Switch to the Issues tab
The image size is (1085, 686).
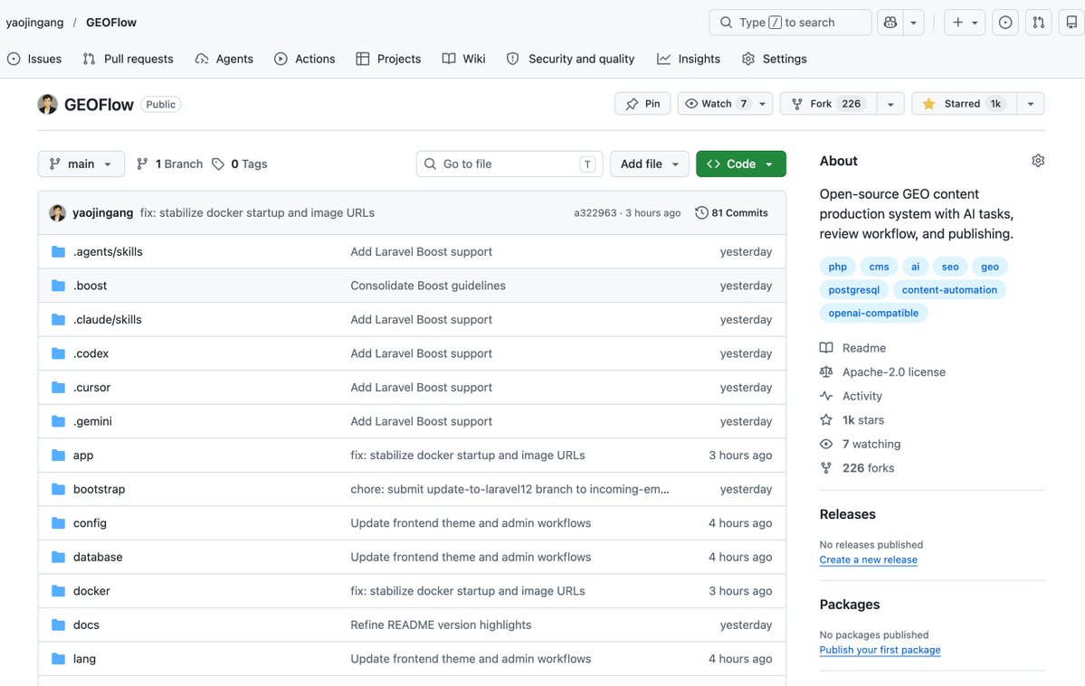pyautogui.click(x=34, y=59)
